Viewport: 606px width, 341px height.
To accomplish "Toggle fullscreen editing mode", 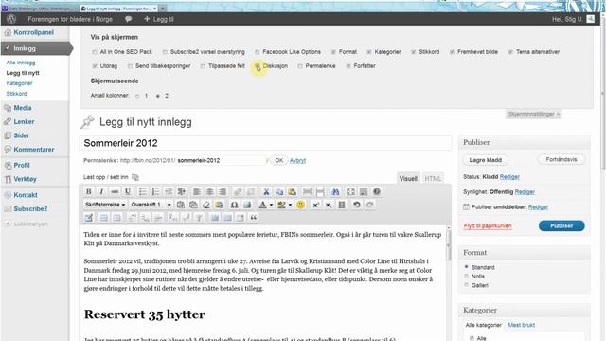I will click(350, 191).
